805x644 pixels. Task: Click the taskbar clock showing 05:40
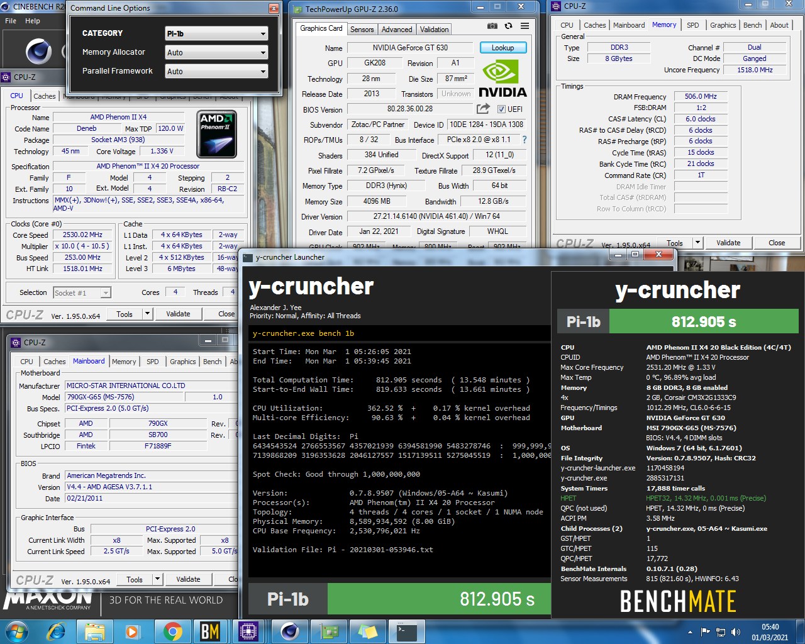click(770, 632)
